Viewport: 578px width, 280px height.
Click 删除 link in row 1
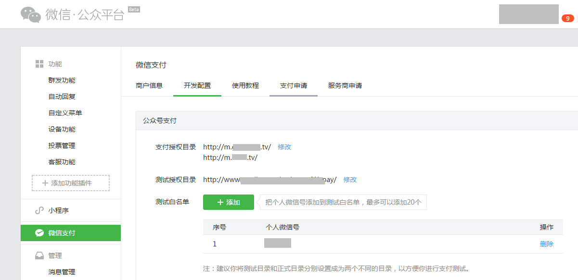(x=547, y=244)
